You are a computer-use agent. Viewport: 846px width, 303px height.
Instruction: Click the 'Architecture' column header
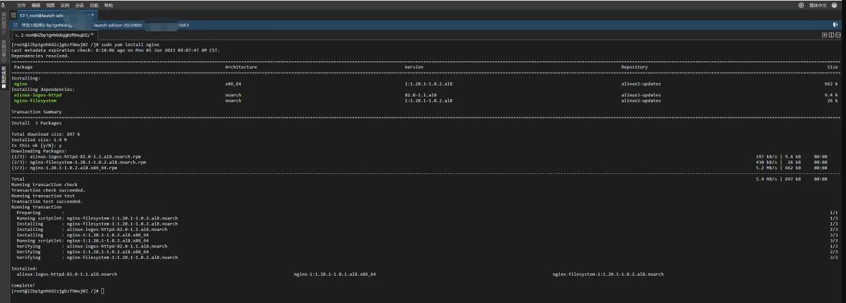pos(241,67)
